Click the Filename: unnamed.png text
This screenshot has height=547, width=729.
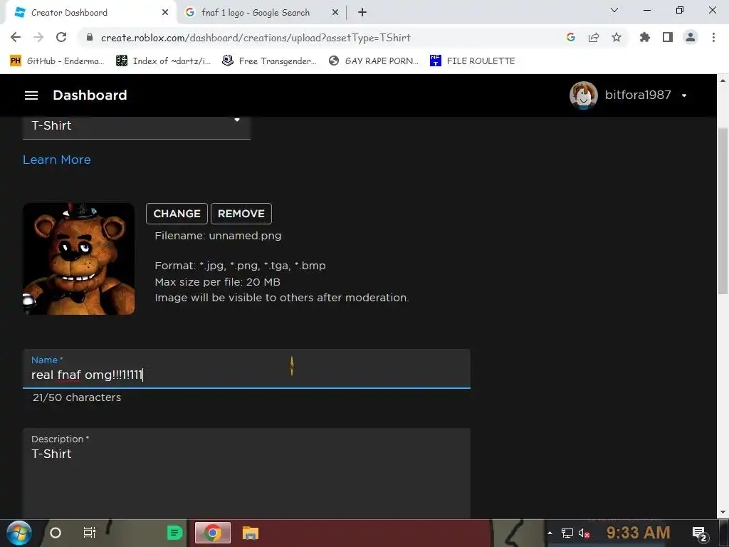218,236
